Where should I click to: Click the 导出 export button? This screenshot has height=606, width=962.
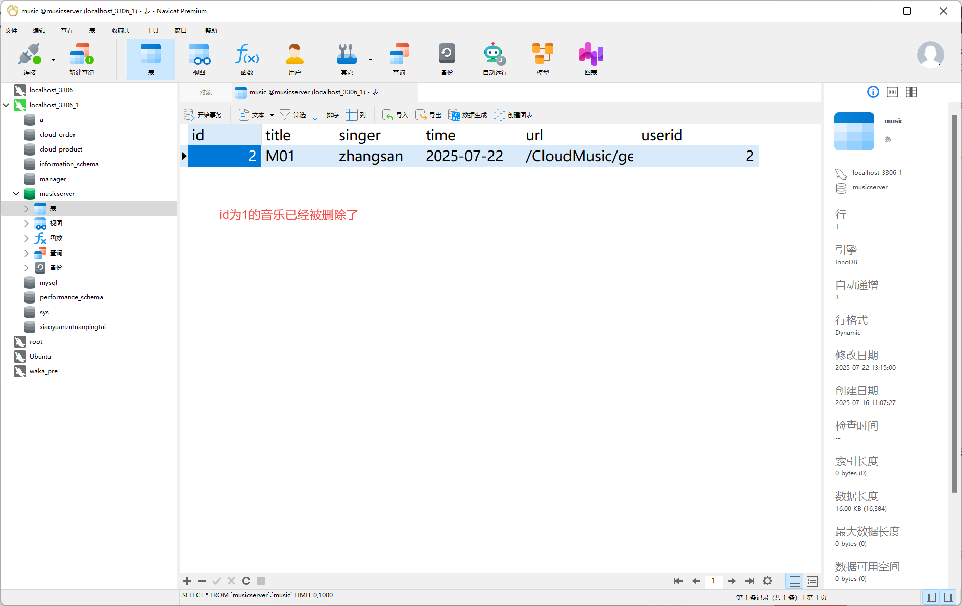point(429,115)
